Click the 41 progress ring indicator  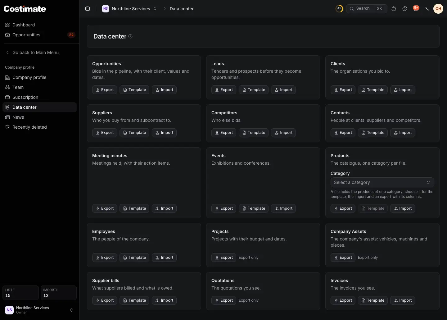pyautogui.click(x=339, y=9)
